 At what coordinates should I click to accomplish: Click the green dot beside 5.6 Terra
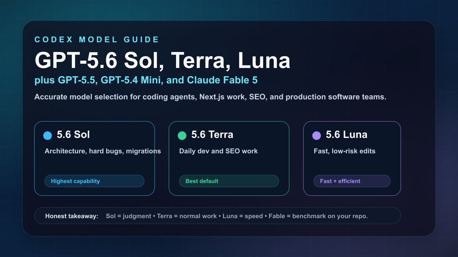pyautogui.click(x=182, y=136)
